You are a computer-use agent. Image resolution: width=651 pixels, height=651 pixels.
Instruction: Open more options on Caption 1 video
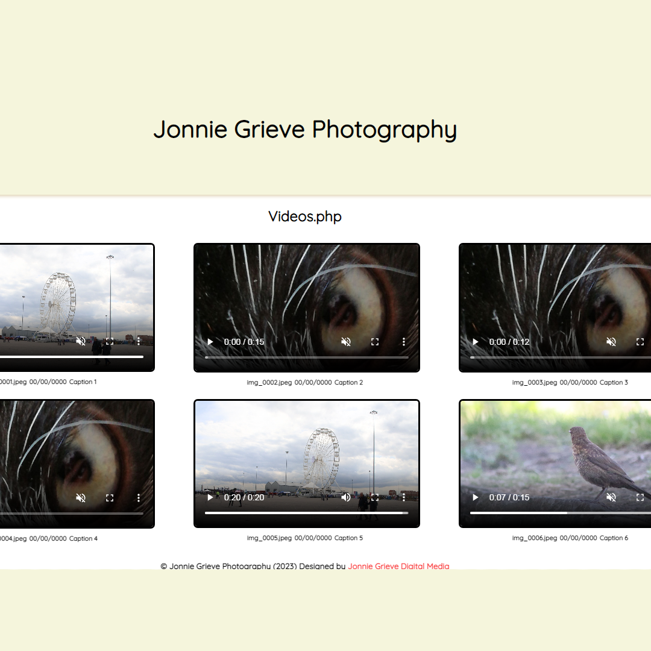pos(138,341)
